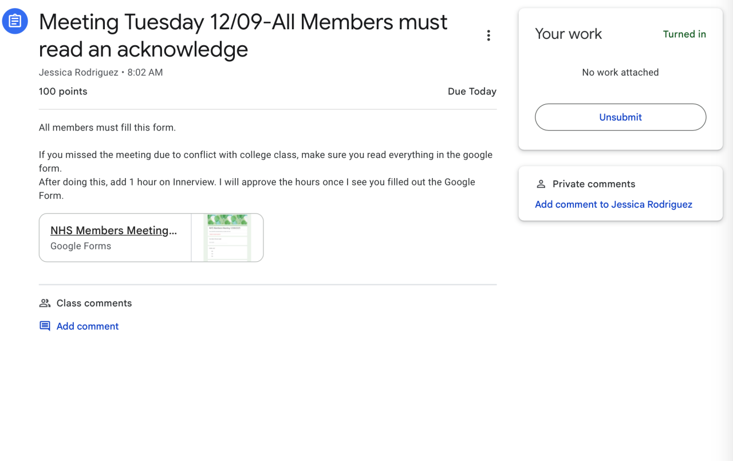Click the blue assignment clipboard icon
The width and height of the screenshot is (733, 461).
[15, 21]
